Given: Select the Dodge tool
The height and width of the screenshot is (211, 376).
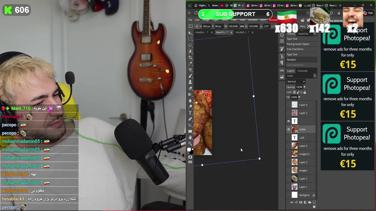Looking at the screenshot, I should click(190, 107).
